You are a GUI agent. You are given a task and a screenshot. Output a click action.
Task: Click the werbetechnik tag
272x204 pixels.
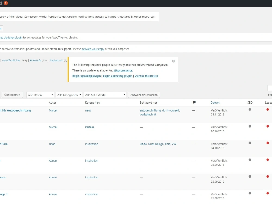point(148,115)
